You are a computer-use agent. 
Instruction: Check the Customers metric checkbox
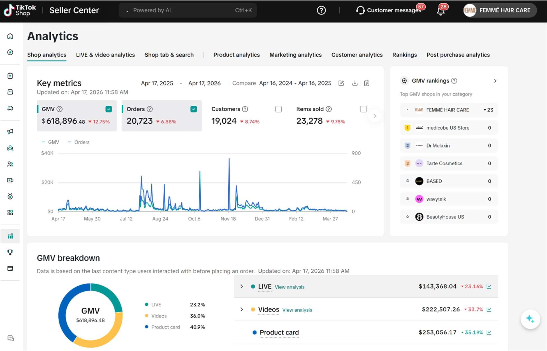tap(278, 109)
